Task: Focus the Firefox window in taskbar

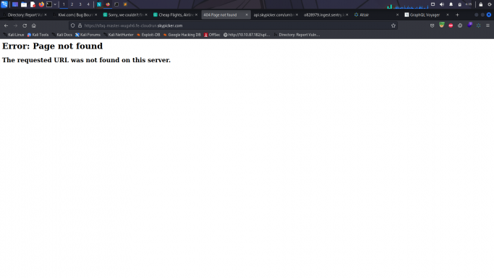Action: point(108,4)
